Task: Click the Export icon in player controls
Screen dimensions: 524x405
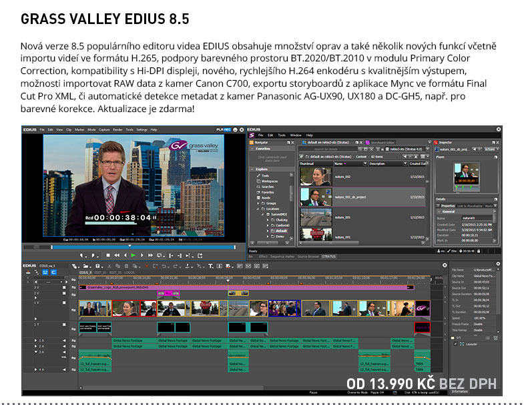Action: [x=200, y=256]
